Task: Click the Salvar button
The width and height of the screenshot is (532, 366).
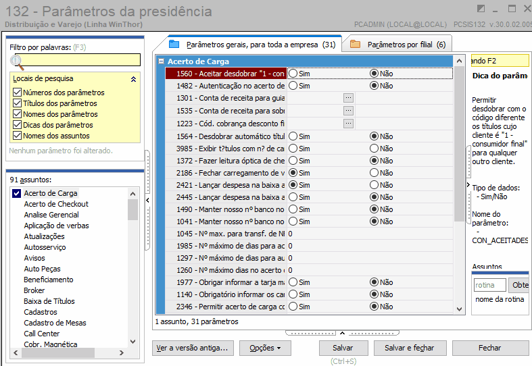Action: (x=343, y=348)
